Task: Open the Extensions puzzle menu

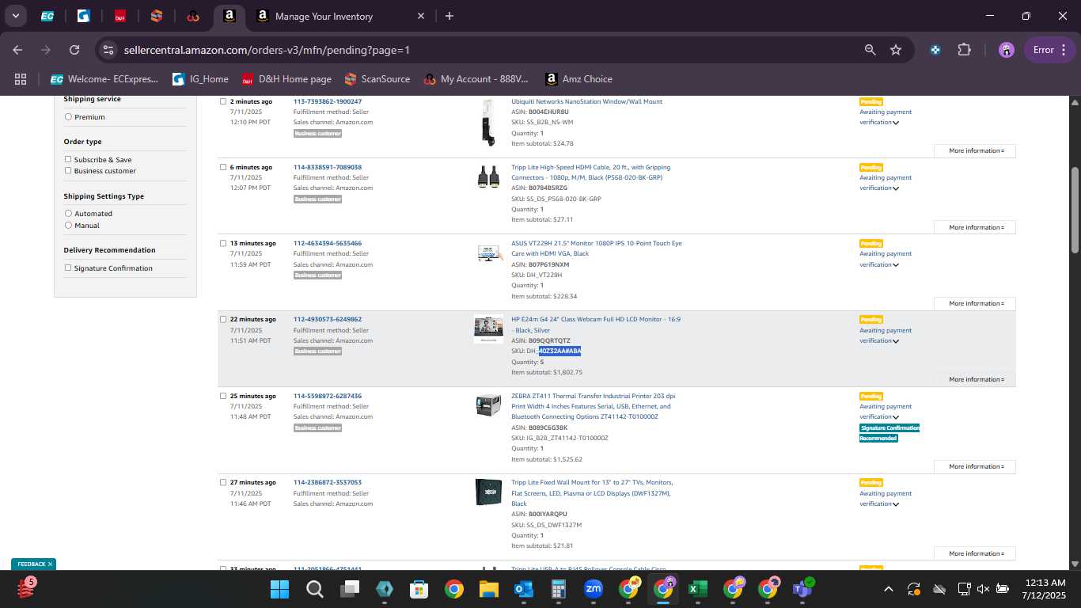Action: (964, 50)
